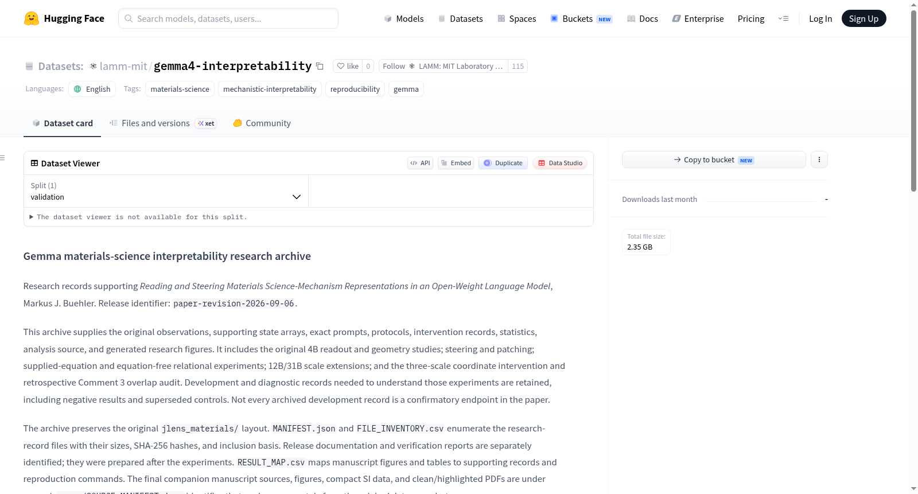Click the 115 followers count

point(518,66)
